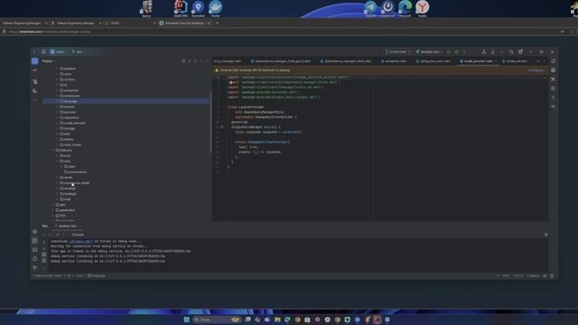Image resolution: width=578 pixels, height=325 pixels.
Task: Click the indent spaces setting in status bar
Action: [533, 275]
